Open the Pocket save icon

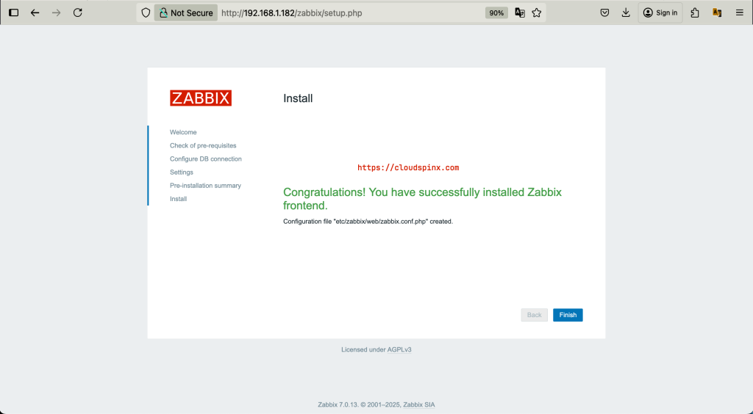(604, 13)
